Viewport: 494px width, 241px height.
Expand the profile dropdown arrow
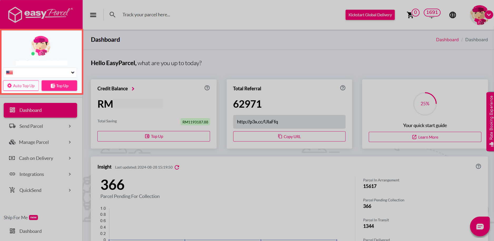click(489, 15)
